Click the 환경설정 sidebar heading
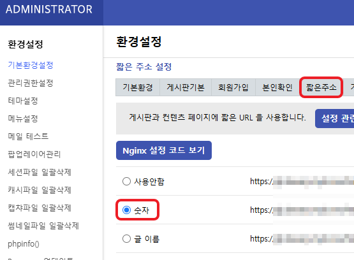This screenshot has width=354, height=260. click(x=26, y=44)
